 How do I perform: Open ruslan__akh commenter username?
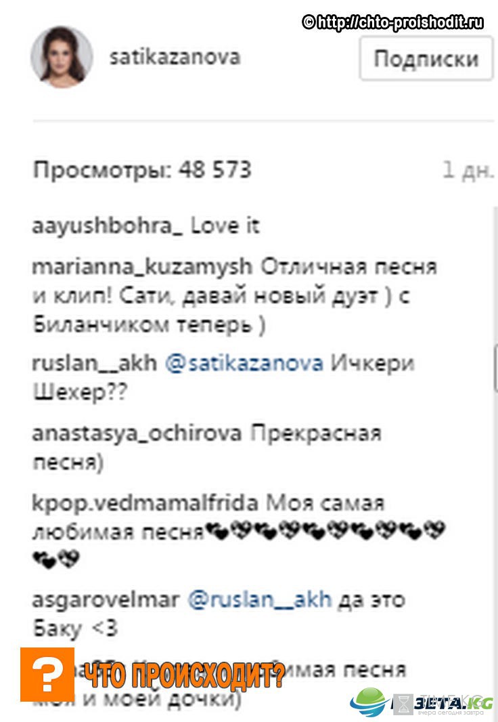point(94,363)
